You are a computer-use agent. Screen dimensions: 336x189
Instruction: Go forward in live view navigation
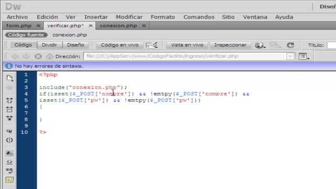point(26,56)
